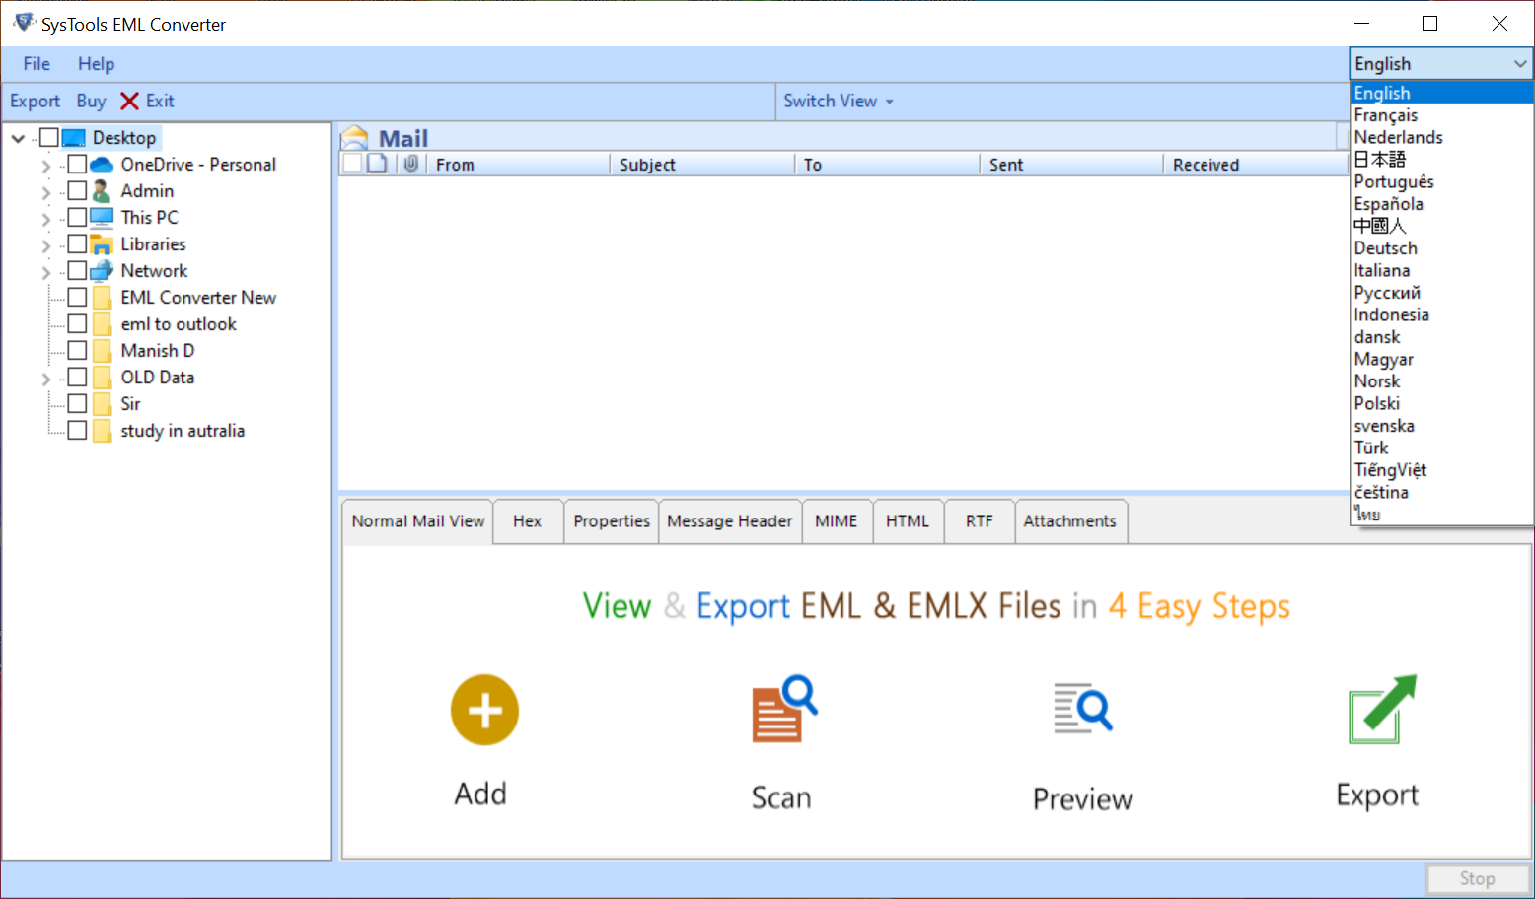Viewport: 1535px width, 899px height.
Task: Check the Manish D checkbox
Action: coord(77,351)
